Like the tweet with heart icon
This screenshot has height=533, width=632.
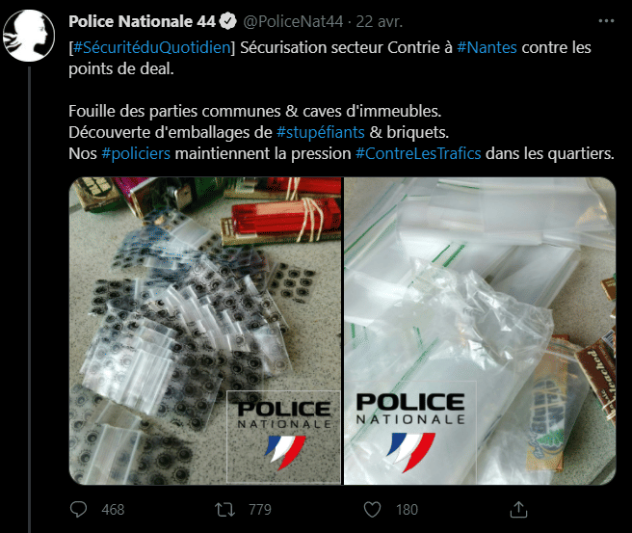pos(372,510)
